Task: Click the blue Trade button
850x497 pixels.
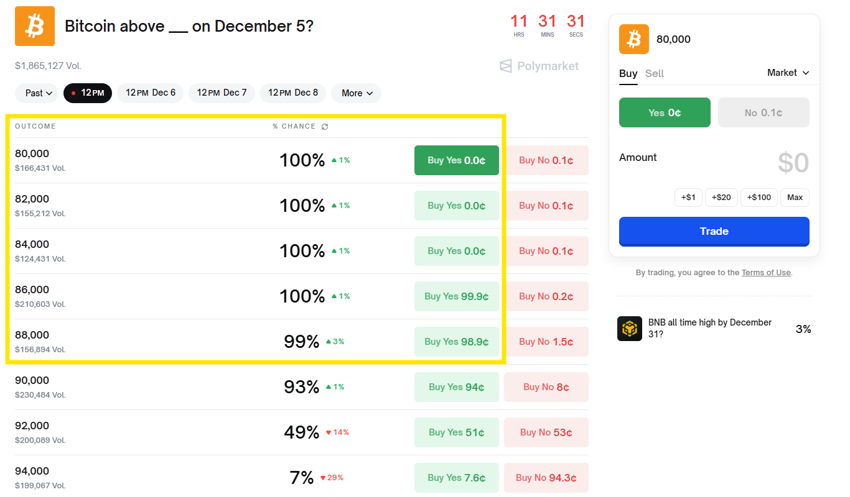Action: click(714, 231)
